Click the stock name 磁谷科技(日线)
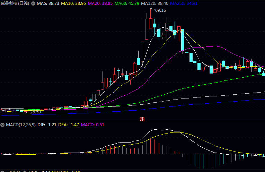265x172 pixels. (15, 3)
